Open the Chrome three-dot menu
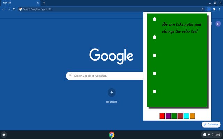 [220, 9]
